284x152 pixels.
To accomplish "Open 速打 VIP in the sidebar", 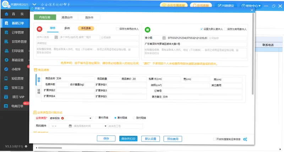I will tap(15, 97).
